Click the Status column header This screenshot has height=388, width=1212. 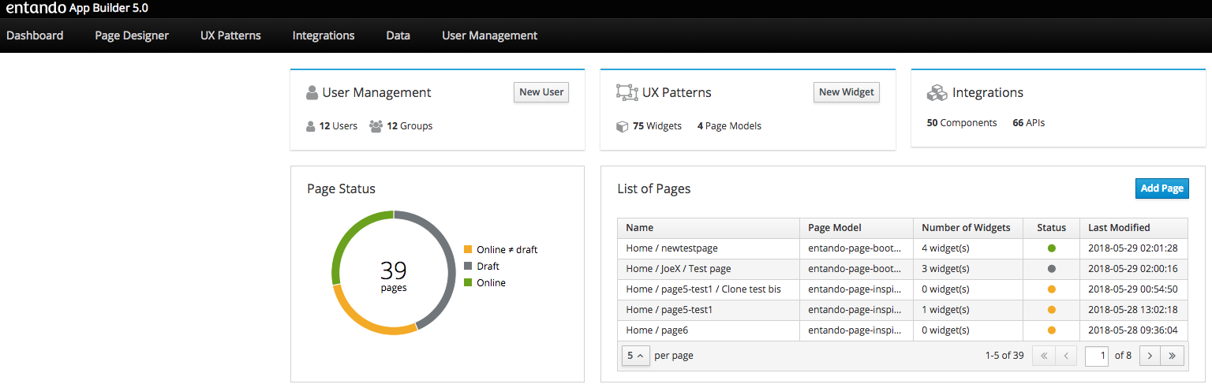coord(1051,228)
